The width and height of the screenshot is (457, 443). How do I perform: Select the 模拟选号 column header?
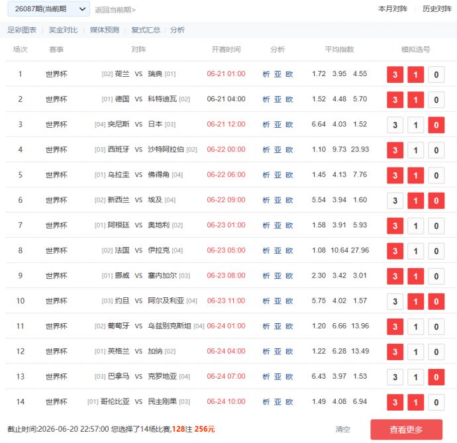pyautogui.click(x=416, y=50)
